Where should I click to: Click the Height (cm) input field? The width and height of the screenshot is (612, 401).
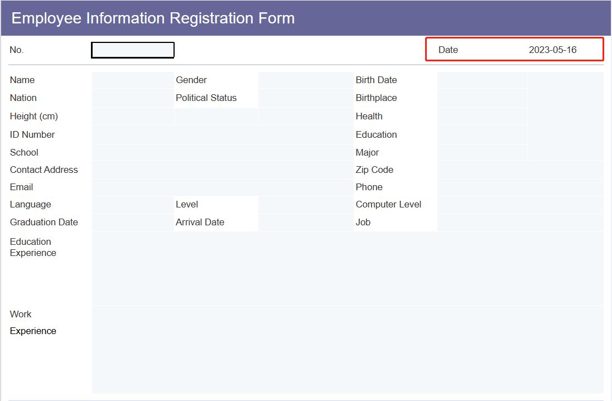132,116
